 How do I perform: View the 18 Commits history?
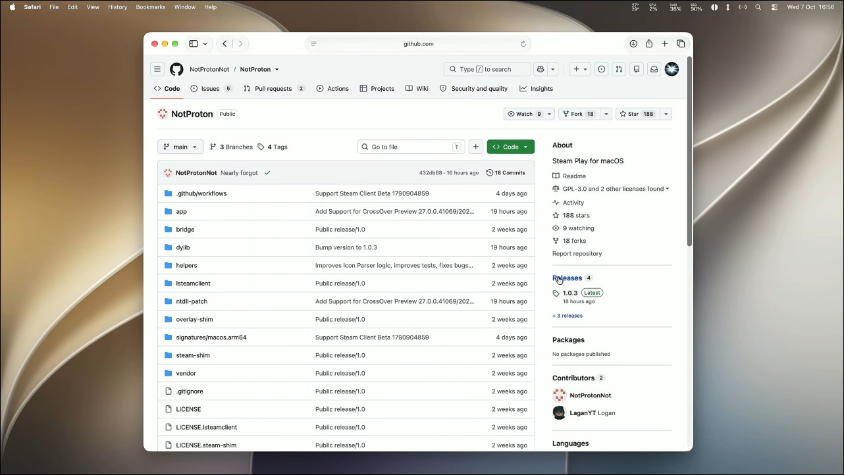coord(506,173)
